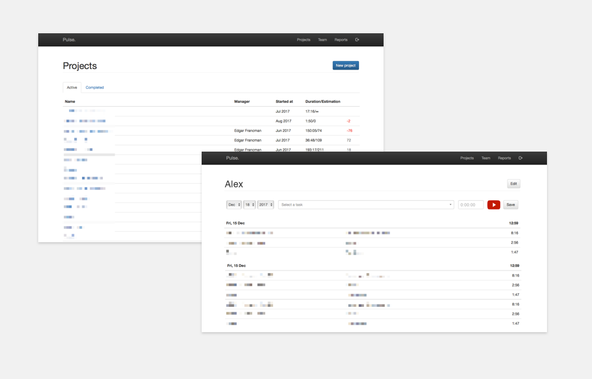Start the timer with the red play button
Viewport: 592px width, 379px height.
(x=493, y=205)
